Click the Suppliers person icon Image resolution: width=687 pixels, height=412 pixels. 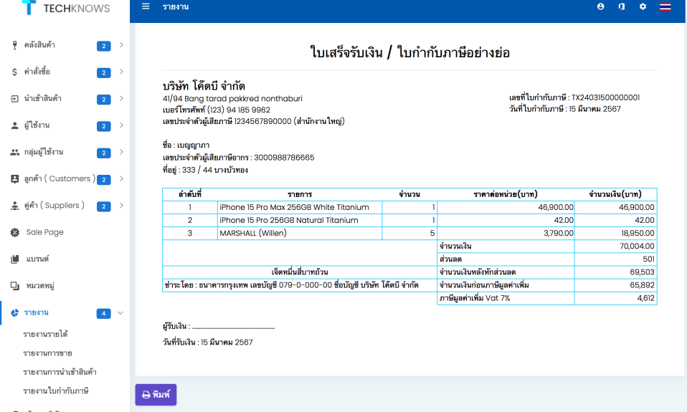pyautogui.click(x=15, y=206)
